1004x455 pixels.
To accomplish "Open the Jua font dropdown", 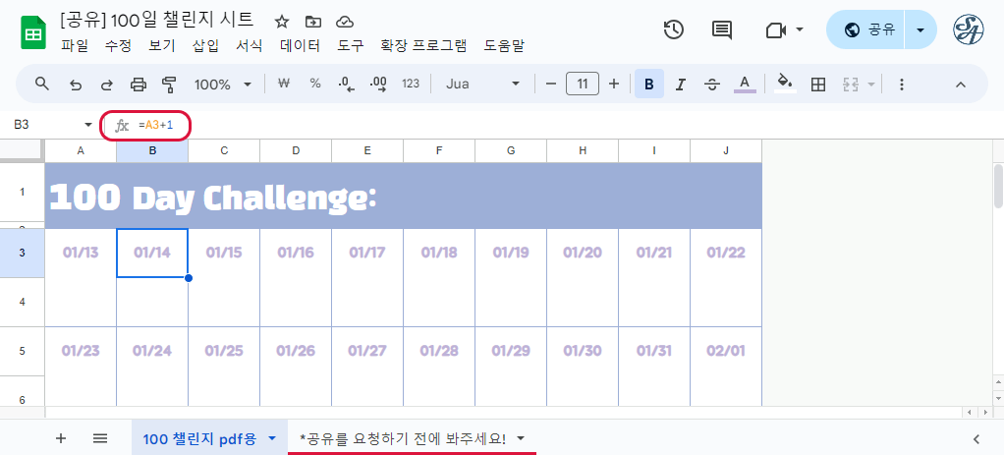I will (482, 85).
